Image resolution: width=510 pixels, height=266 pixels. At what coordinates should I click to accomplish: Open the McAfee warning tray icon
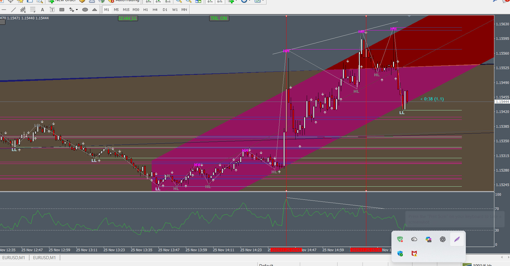(x=414, y=253)
